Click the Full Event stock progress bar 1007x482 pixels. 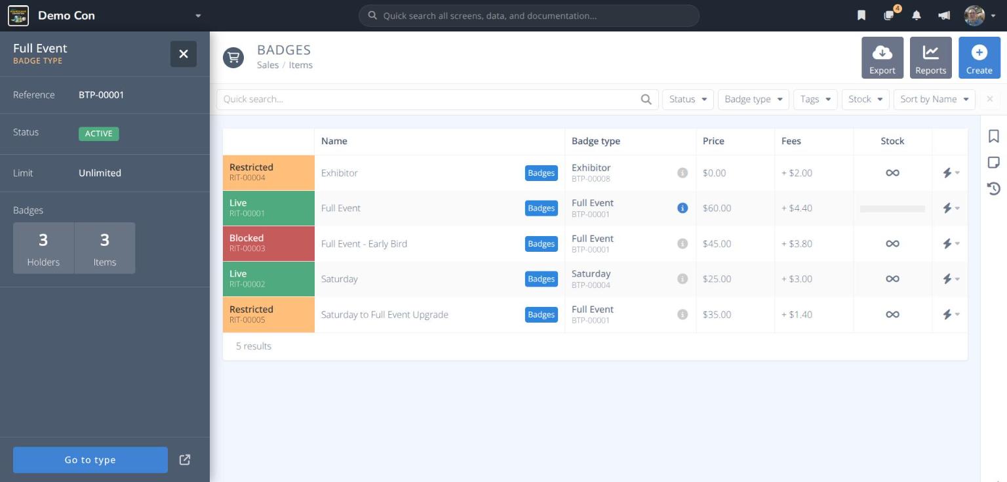click(892, 209)
